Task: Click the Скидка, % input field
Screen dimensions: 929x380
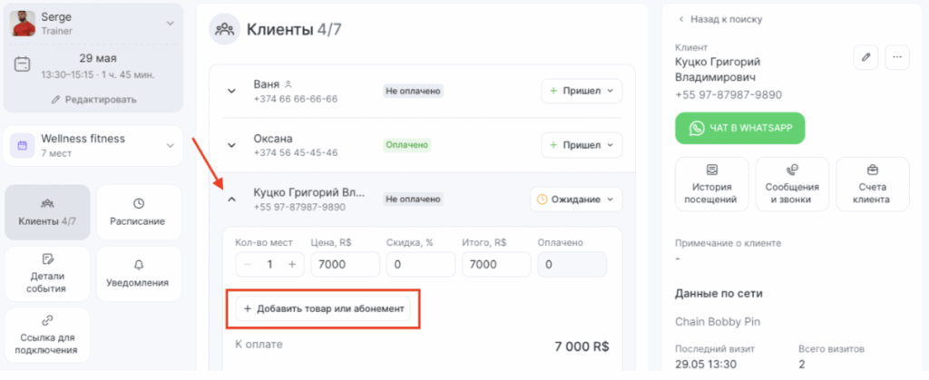Action: (x=421, y=265)
